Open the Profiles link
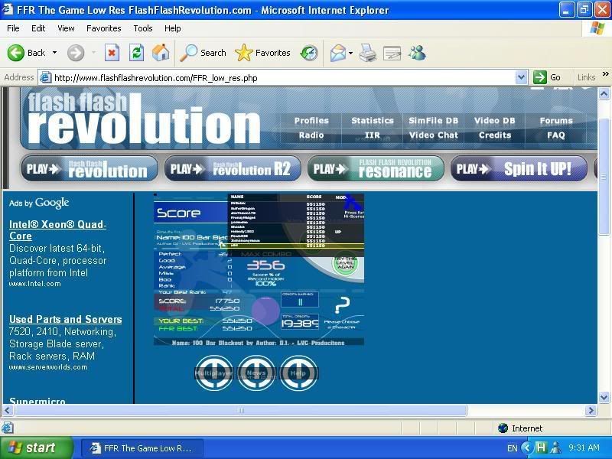Image resolution: width=612 pixels, height=459 pixels. coord(311,121)
